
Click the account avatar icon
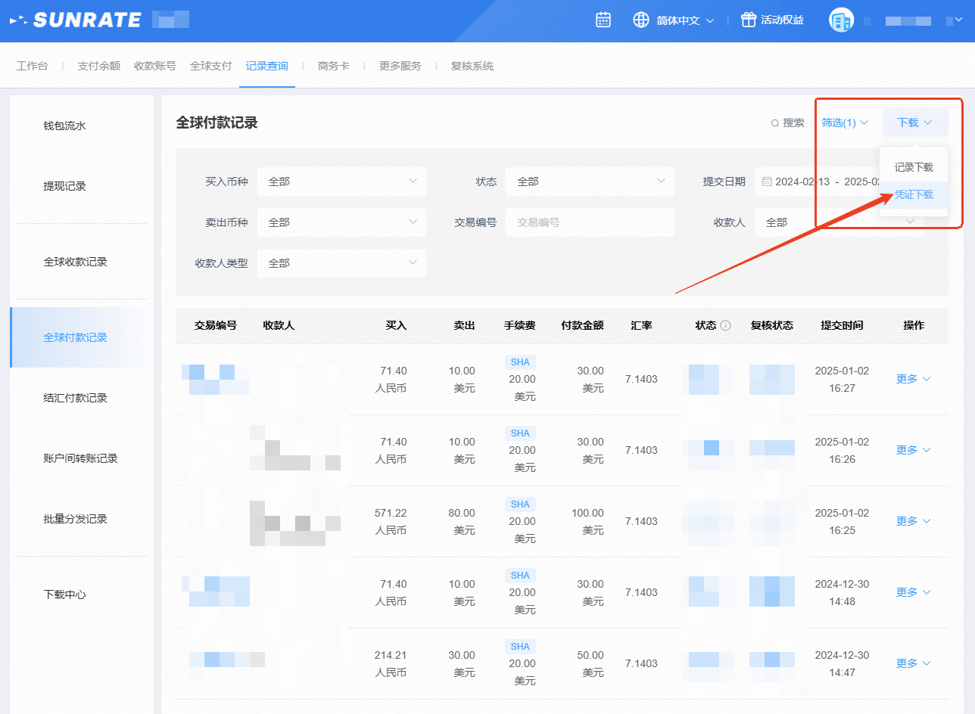(x=841, y=20)
